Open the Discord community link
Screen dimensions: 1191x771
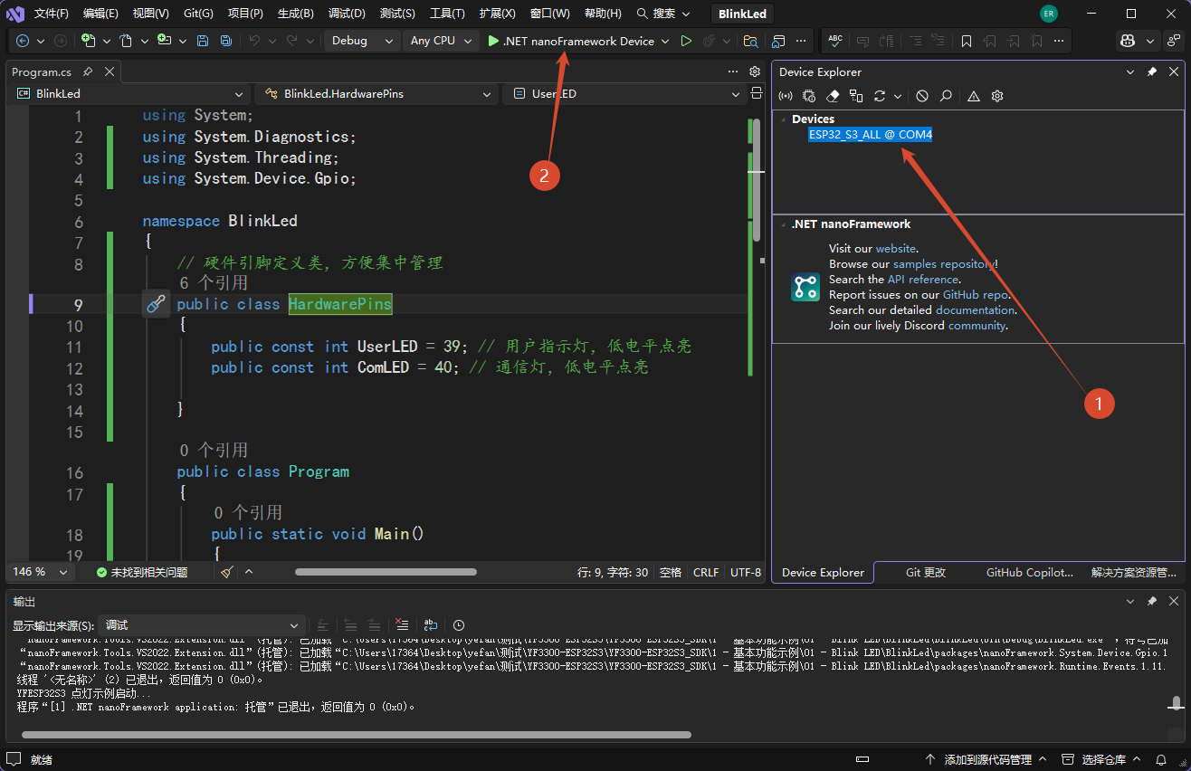[977, 326]
